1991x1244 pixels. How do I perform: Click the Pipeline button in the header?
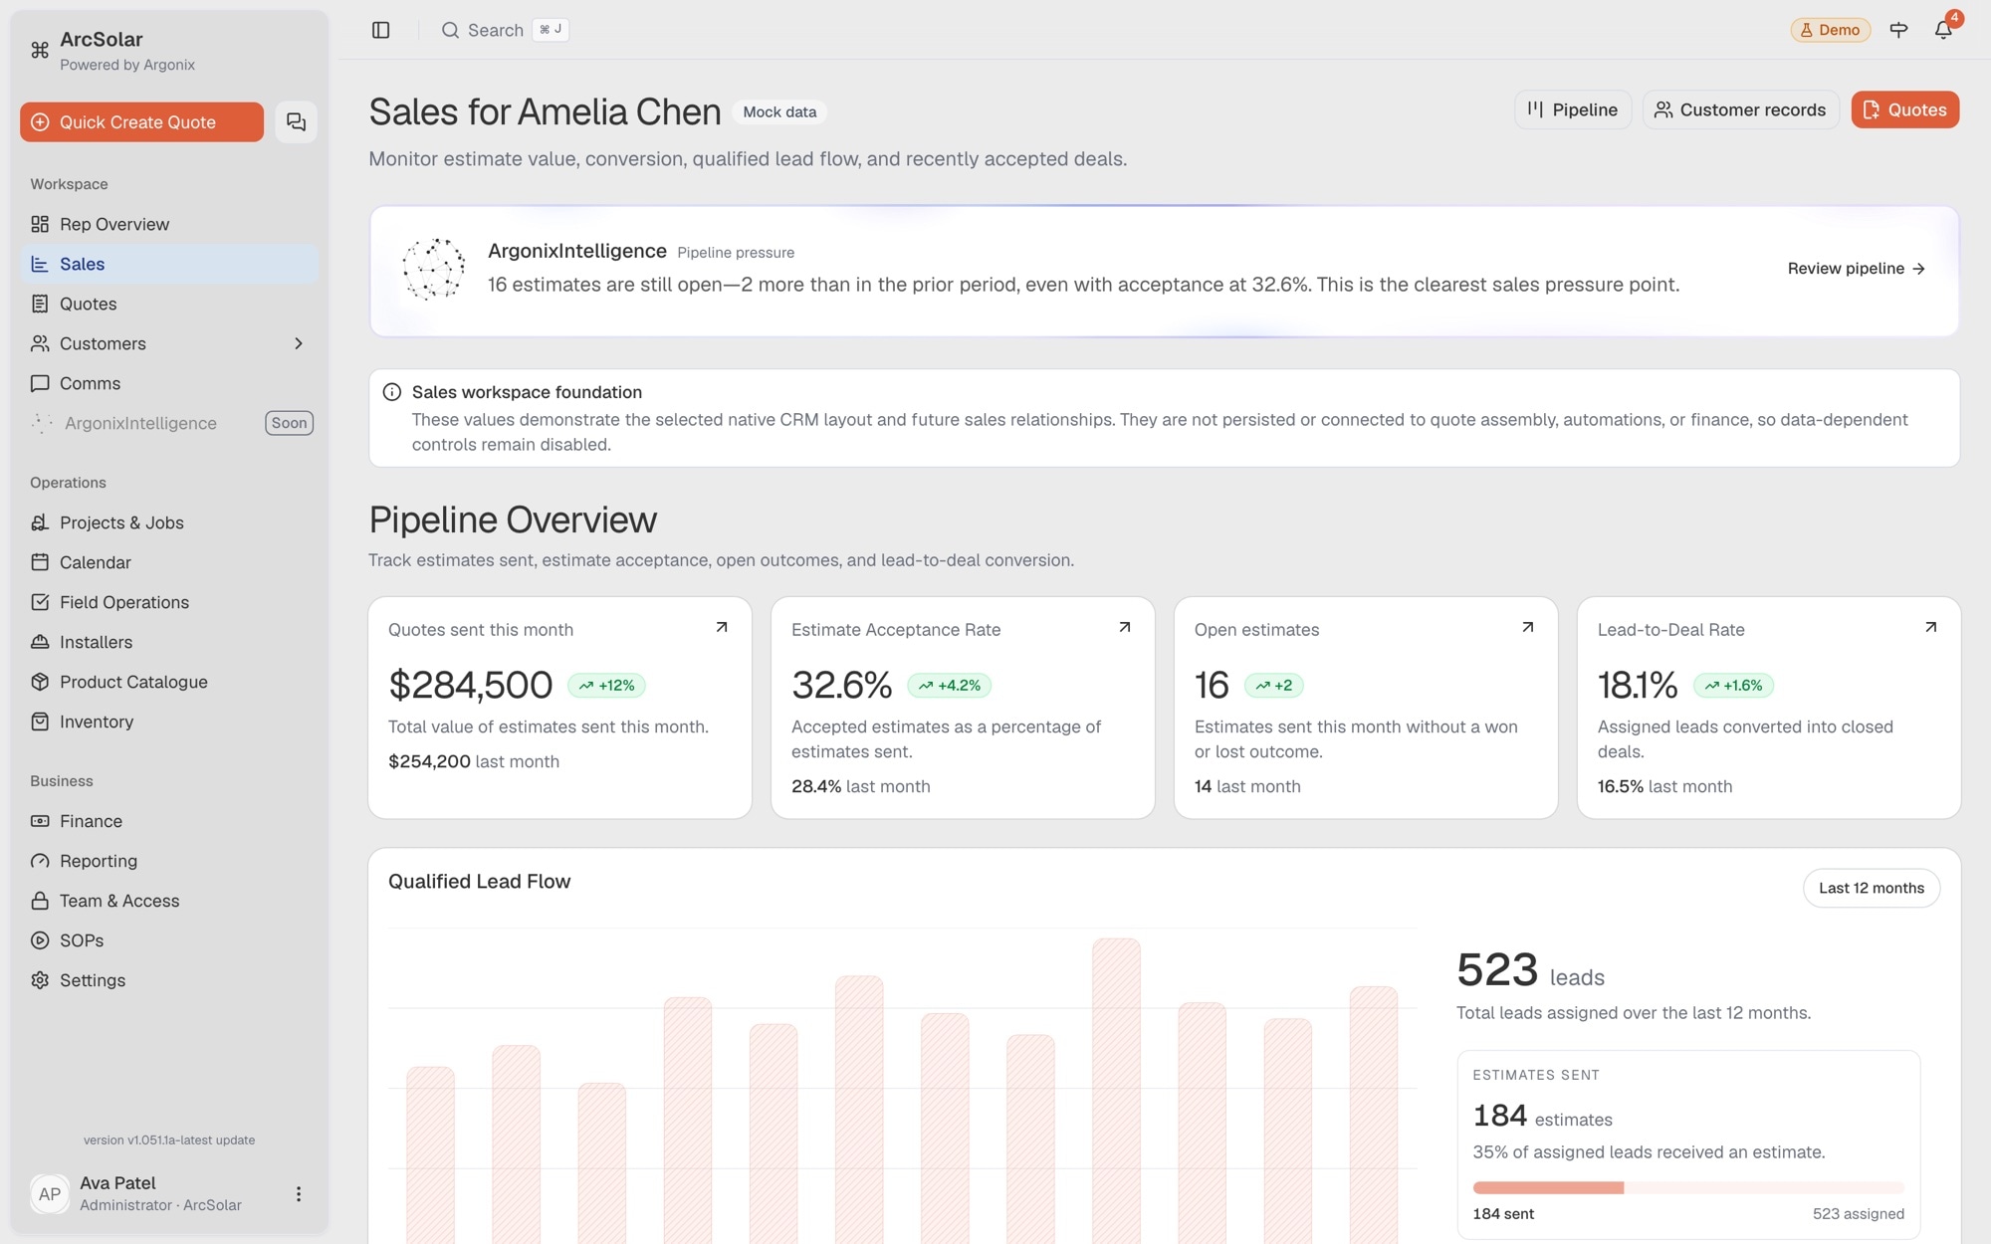pyautogui.click(x=1573, y=109)
